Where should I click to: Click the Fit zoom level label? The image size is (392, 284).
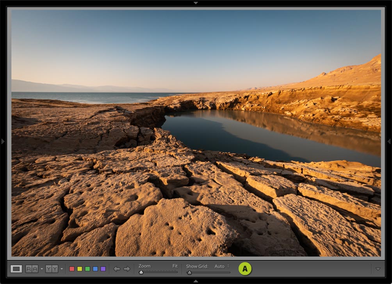(x=175, y=266)
